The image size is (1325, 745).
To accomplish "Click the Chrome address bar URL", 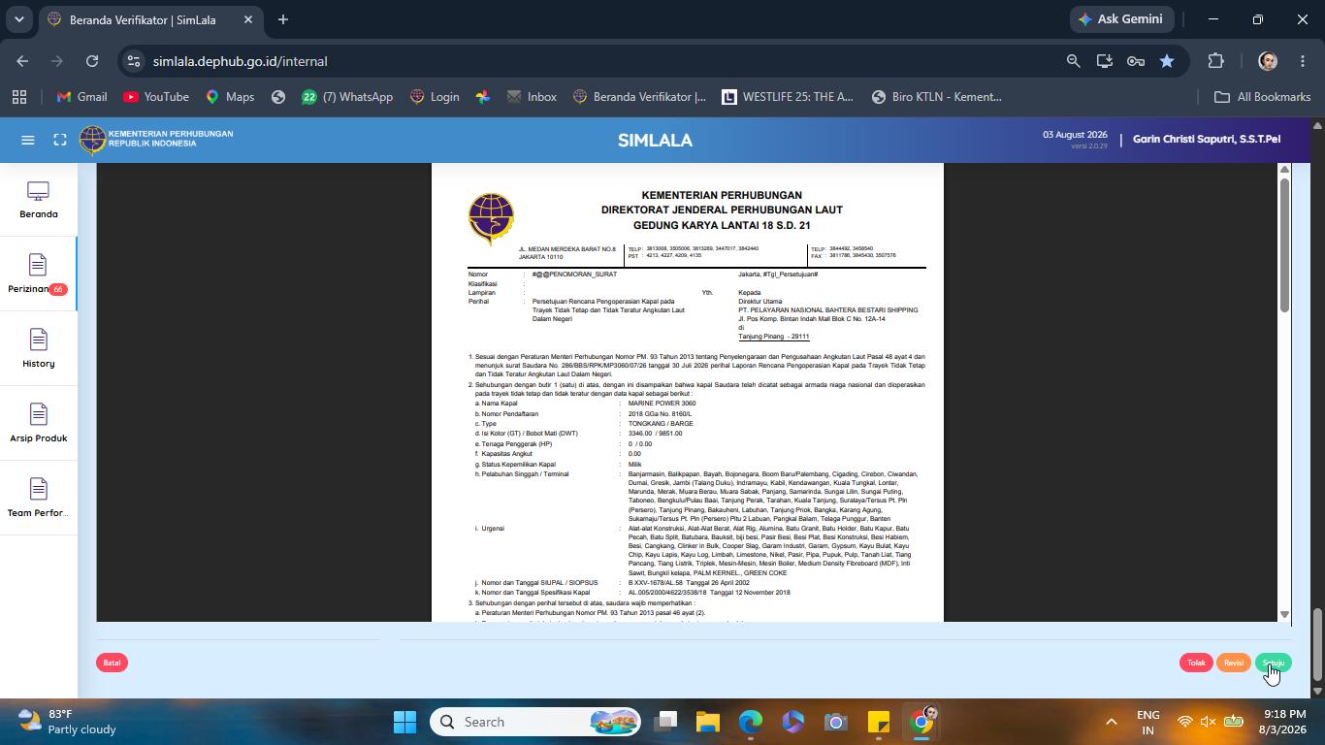I will point(240,61).
